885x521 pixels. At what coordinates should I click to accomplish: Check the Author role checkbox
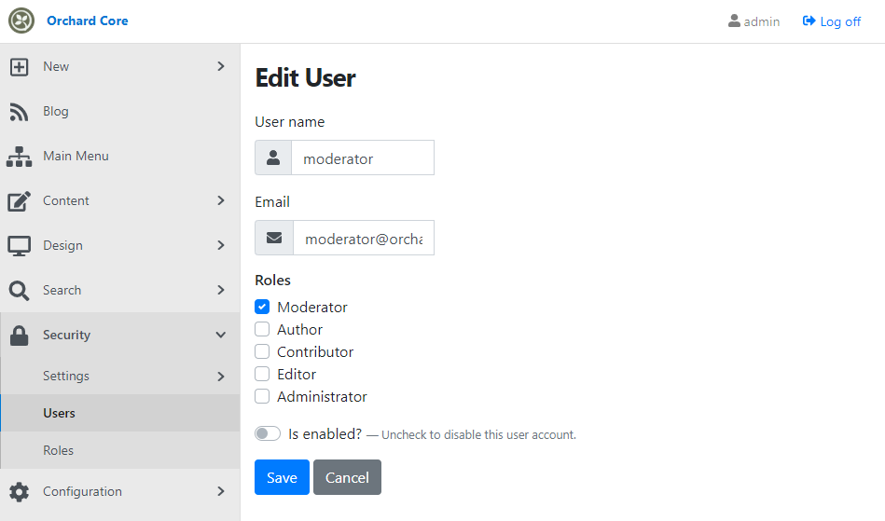pos(262,329)
